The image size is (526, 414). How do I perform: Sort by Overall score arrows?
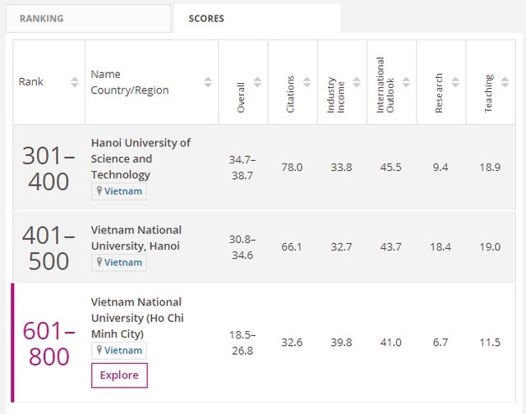(x=257, y=82)
